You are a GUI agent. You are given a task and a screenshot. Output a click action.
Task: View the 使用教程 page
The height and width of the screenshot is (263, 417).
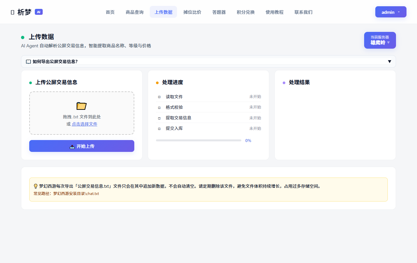(274, 12)
